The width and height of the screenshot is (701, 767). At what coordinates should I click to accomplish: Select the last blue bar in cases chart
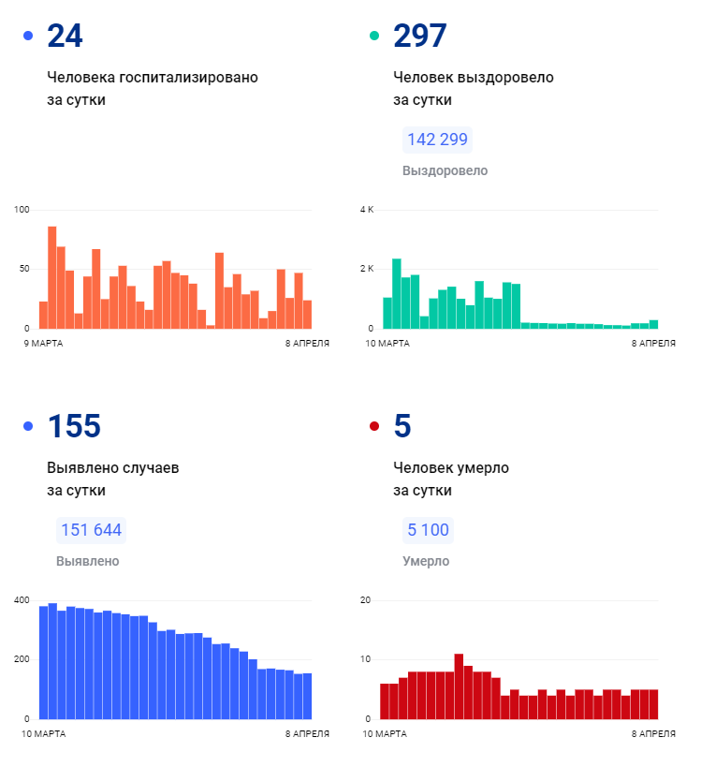(x=307, y=696)
